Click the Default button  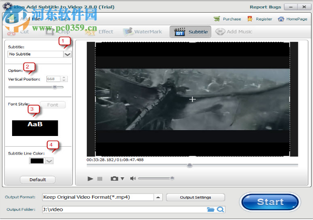click(38, 180)
